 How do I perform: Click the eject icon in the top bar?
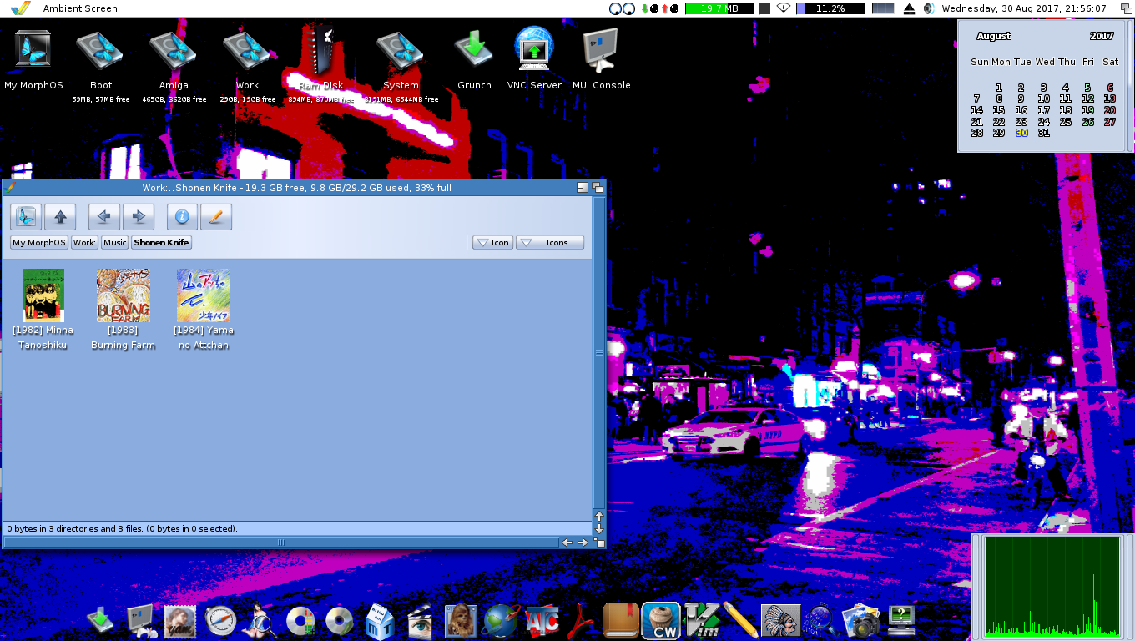click(x=909, y=8)
